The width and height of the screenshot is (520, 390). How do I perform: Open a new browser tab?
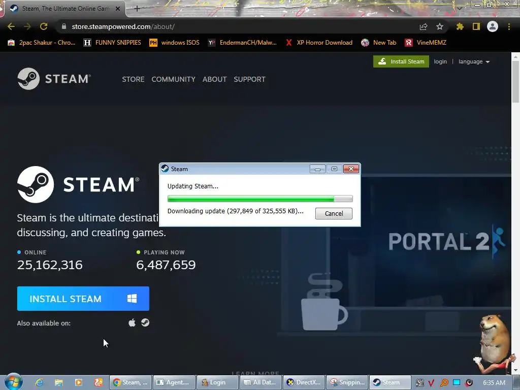[x=137, y=9]
